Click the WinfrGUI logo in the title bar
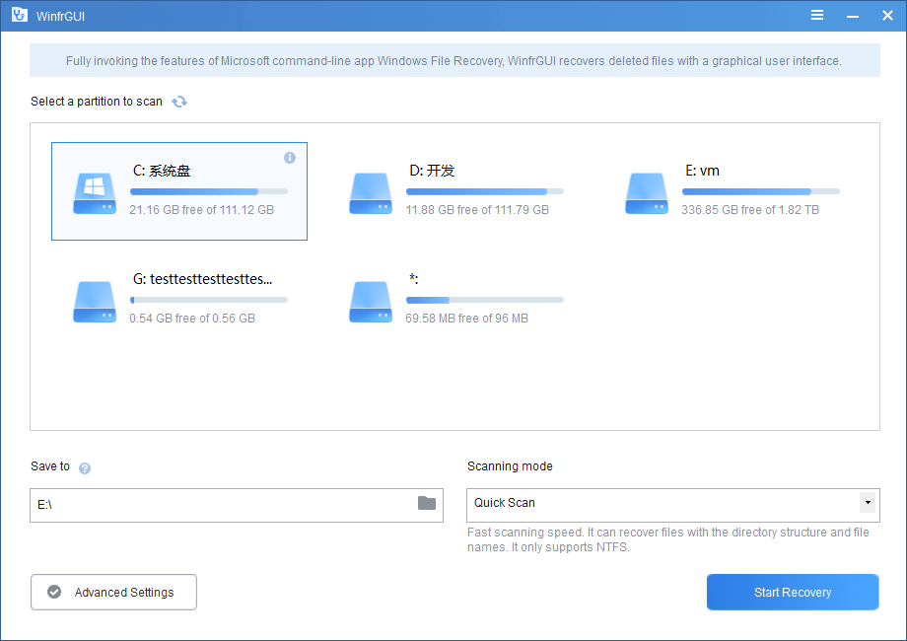The width and height of the screenshot is (907, 641). 19,15
